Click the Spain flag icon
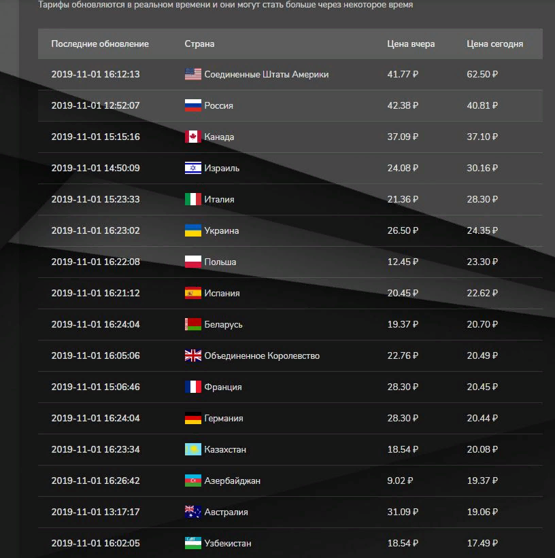This screenshot has height=558, width=555. pos(193,293)
